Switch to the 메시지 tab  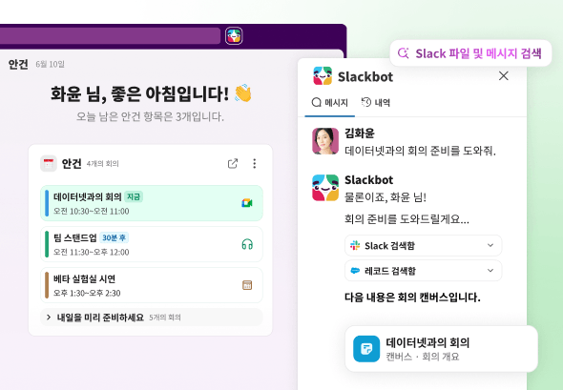tap(329, 103)
